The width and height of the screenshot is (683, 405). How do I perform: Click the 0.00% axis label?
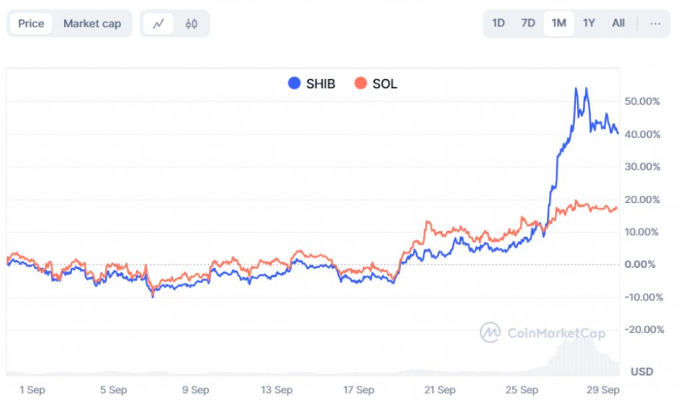tap(640, 264)
